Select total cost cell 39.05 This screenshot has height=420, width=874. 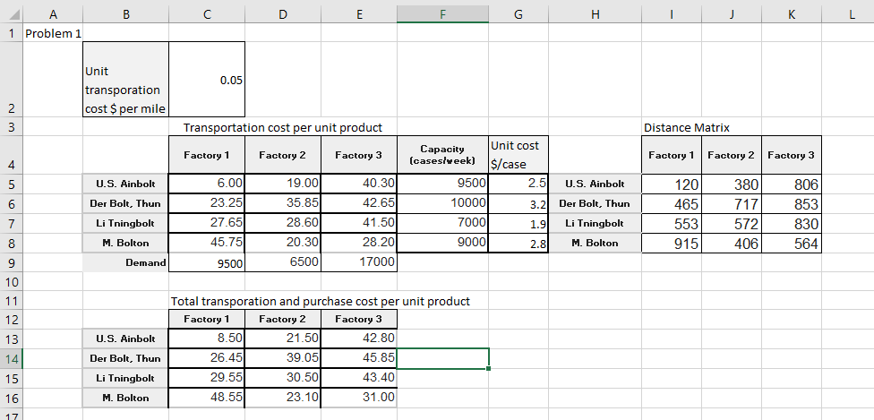click(x=283, y=358)
